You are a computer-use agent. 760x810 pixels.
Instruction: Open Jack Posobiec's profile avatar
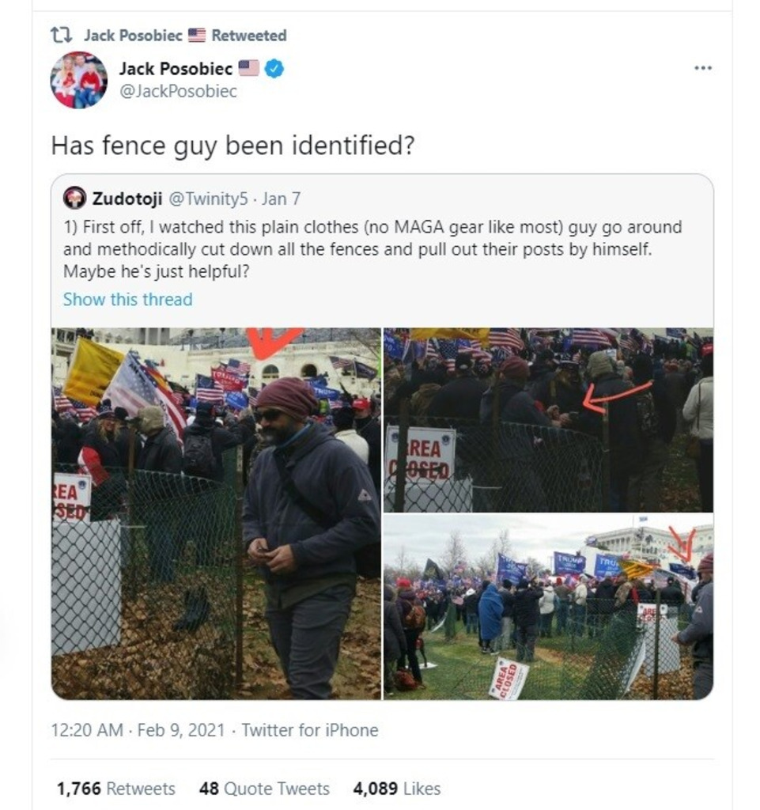pos(79,80)
